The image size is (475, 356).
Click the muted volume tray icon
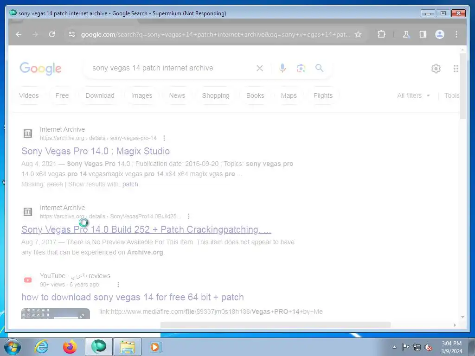[428, 347]
